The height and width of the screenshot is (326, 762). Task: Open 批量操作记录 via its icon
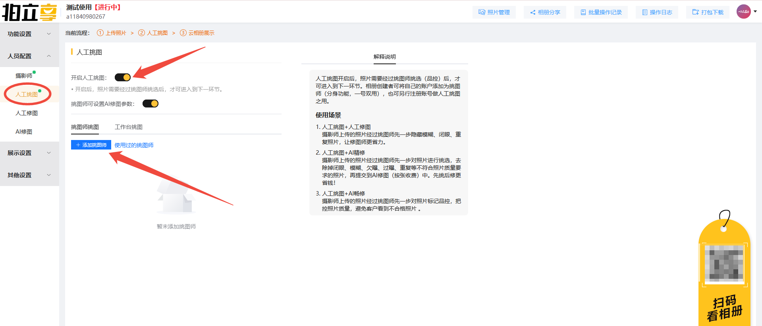583,12
